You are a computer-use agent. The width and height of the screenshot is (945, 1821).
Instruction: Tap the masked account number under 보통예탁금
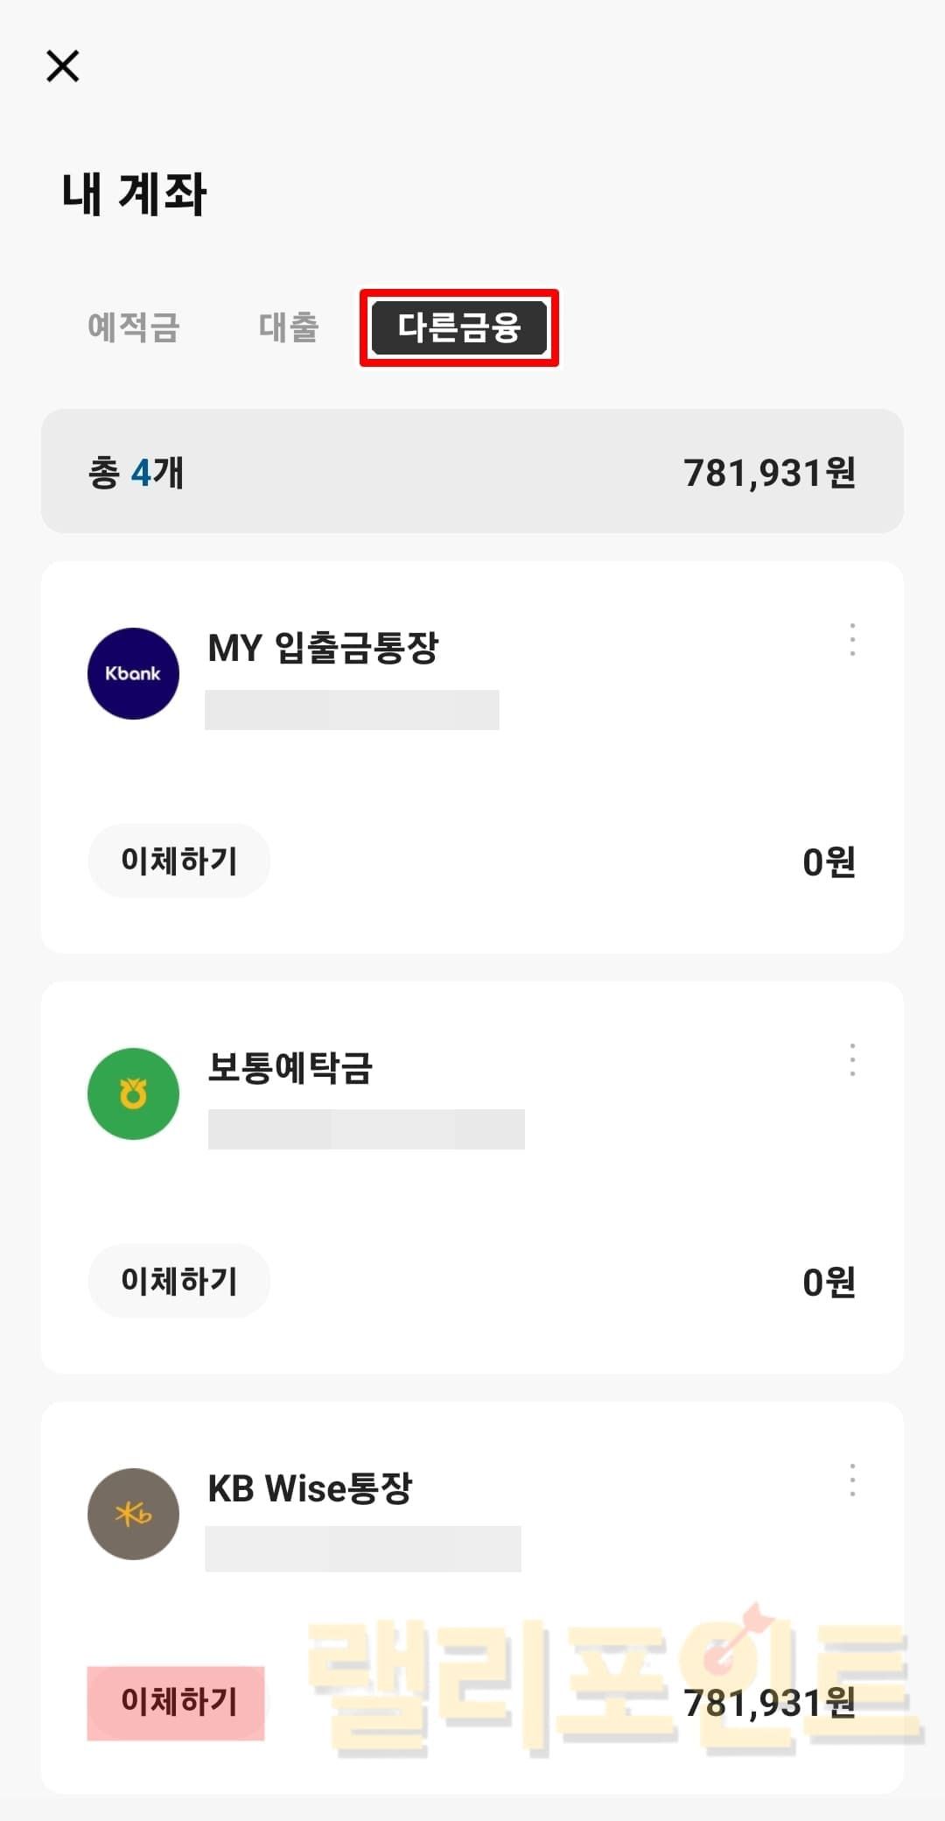tap(366, 1129)
